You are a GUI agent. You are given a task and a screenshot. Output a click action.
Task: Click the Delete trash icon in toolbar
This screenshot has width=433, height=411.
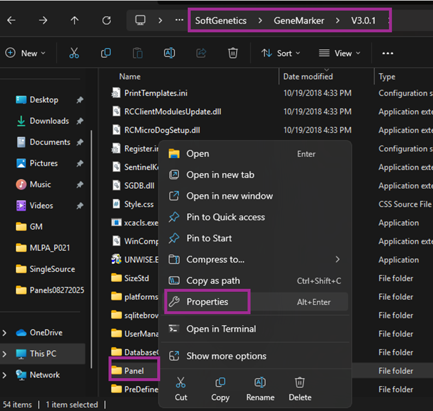[233, 53]
